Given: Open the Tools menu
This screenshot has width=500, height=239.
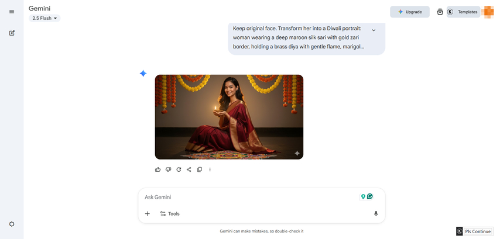Looking at the screenshot, I should (x=170, y=213).
